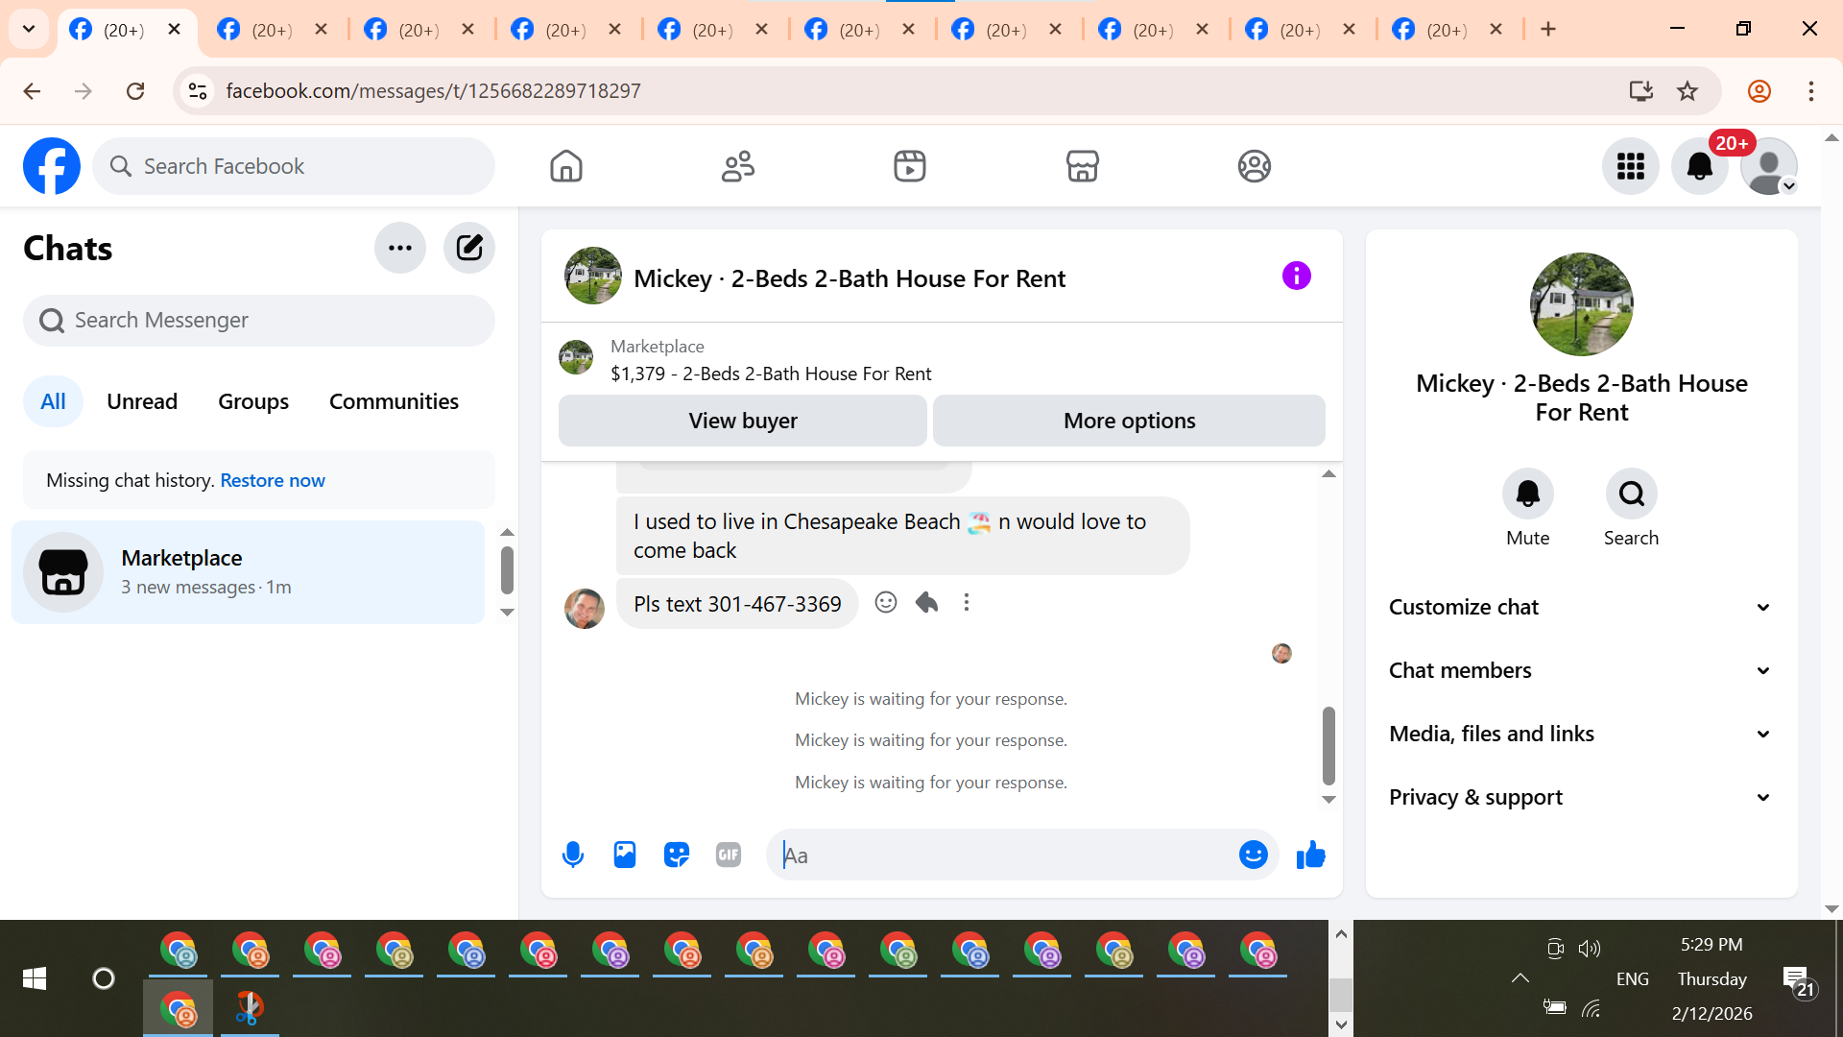Click the More options button

[1130, 421]
